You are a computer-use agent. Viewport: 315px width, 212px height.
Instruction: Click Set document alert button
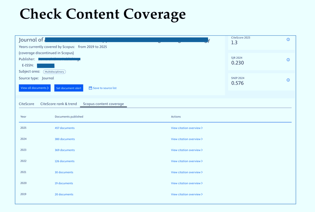coord(69,88)
